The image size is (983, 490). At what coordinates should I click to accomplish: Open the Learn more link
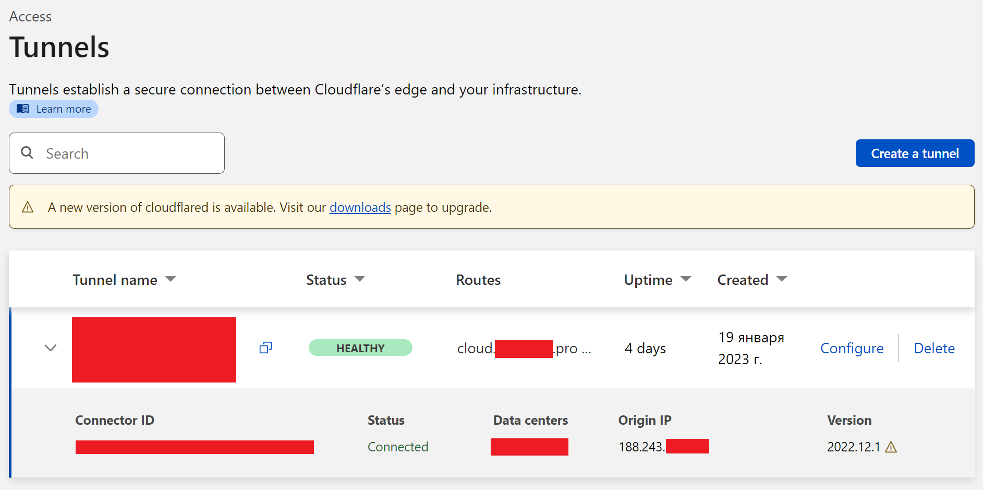pos(63,109)
